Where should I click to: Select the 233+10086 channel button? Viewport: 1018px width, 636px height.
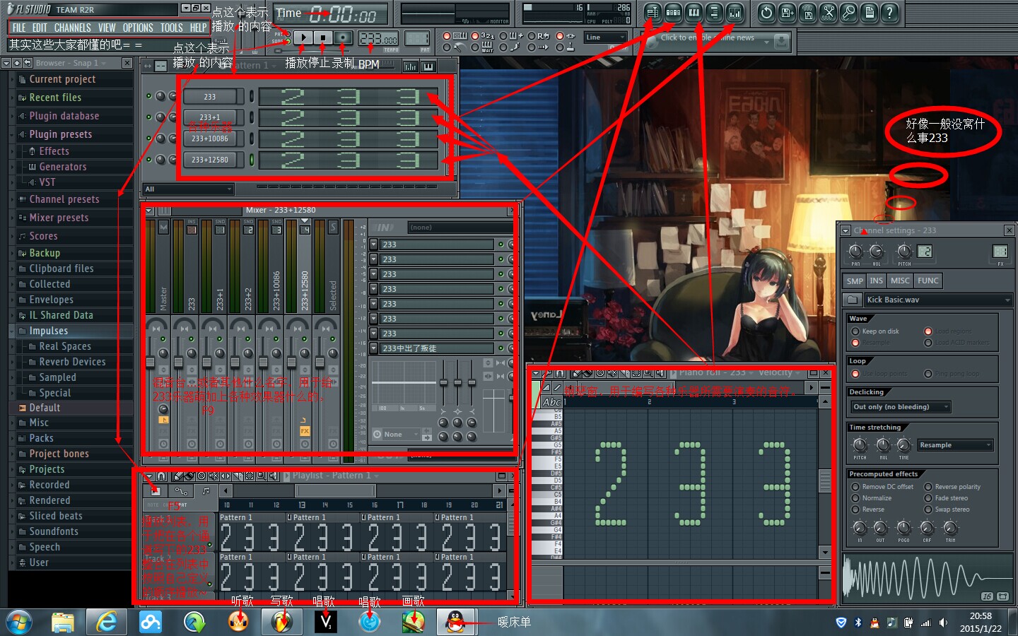210,139
